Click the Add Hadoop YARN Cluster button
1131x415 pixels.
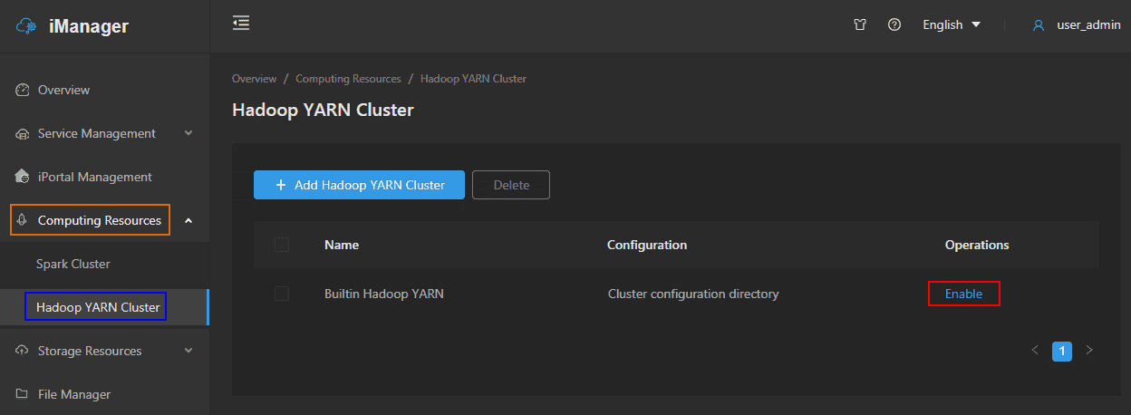coord(359,185)
